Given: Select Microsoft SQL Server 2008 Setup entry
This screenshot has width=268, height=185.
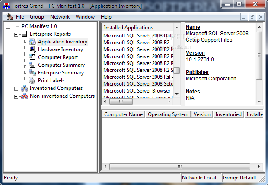Looking at the screenshot, I should point(138,84).
